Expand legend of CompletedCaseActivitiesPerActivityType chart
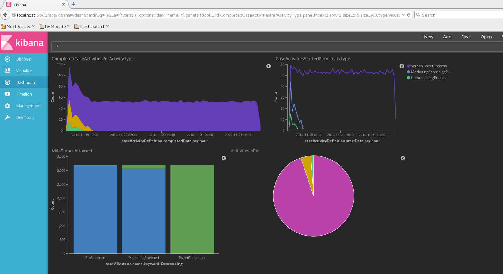The width and height of the screenshot is (503, 274). [269, 66]
